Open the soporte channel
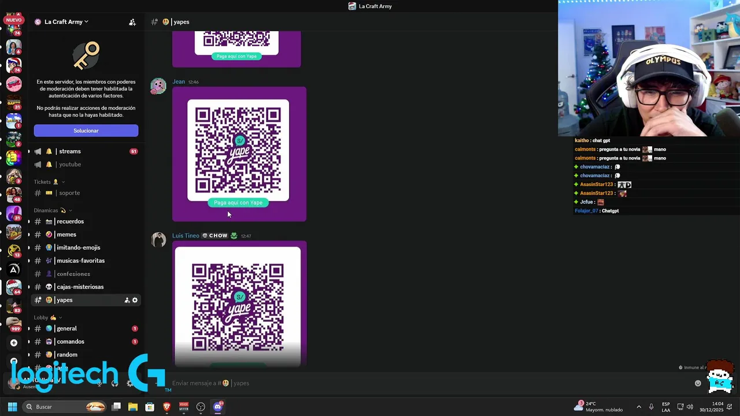The height and width of the screenshot is (416, 740). (x=86, y=193)
